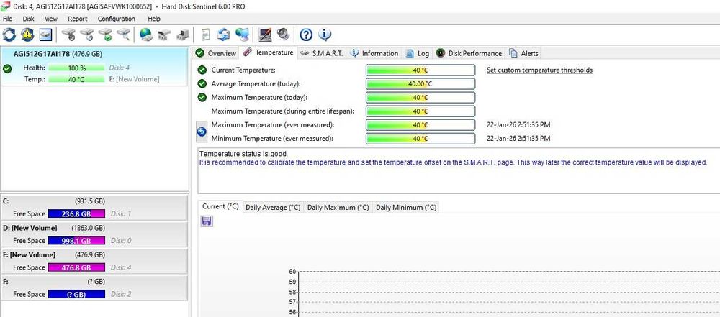
Task: Click the disk with clock test icon
Action: tap(87, 35)
